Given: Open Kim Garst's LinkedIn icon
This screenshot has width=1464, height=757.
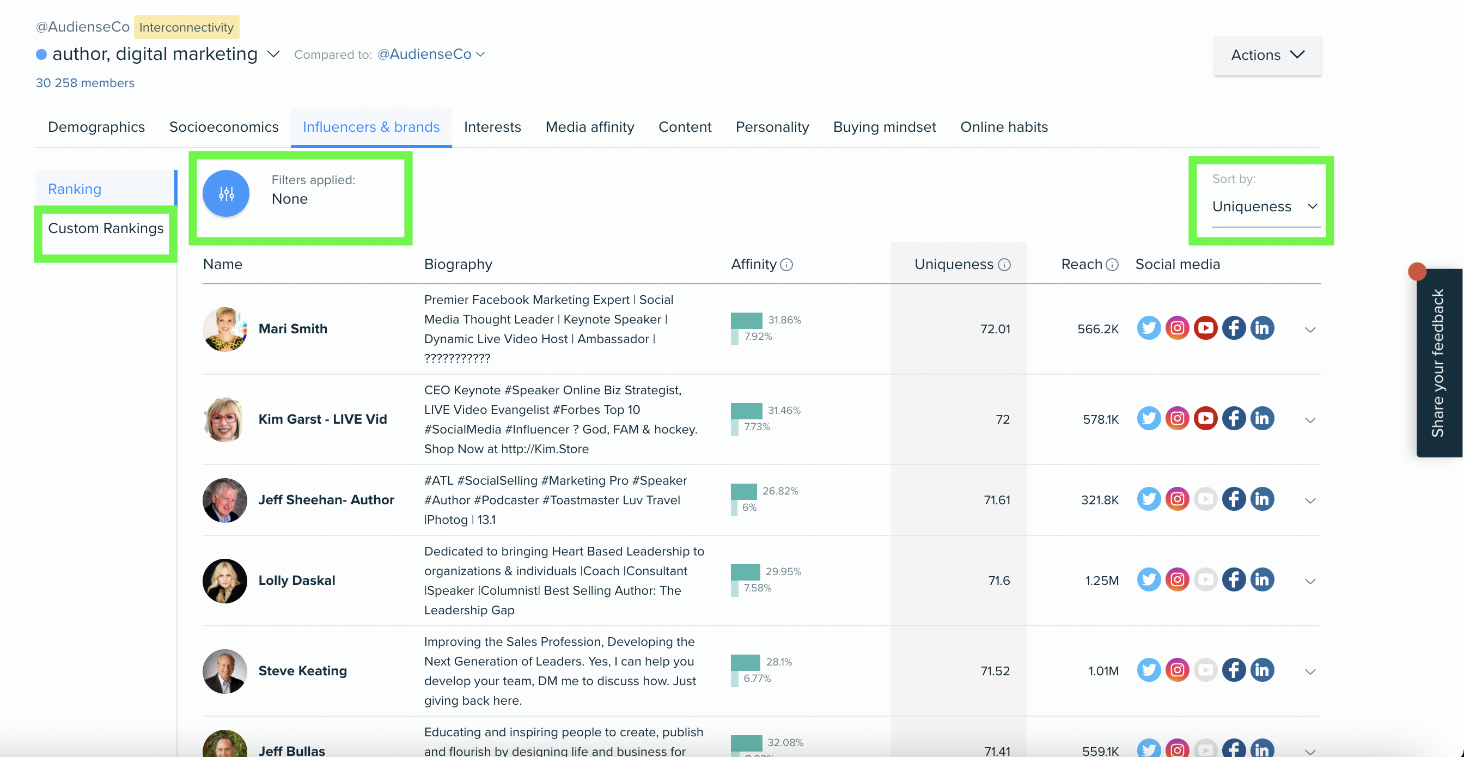Looking at the screenshot, I should [1262, 418].
